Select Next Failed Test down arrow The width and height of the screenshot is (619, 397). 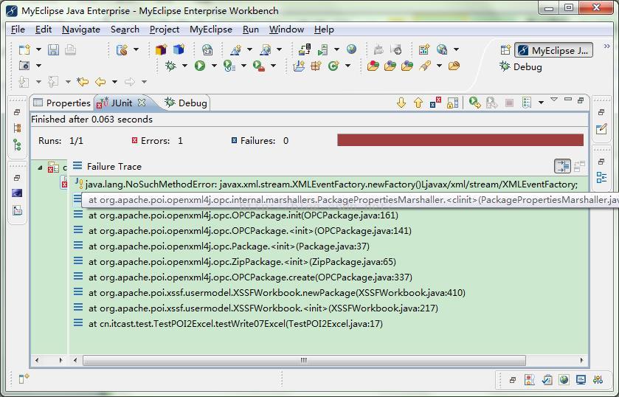coord(401,103)
